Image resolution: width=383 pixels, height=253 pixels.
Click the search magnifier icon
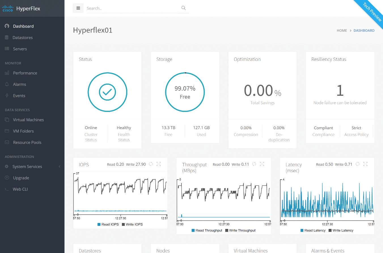[183, 8]
